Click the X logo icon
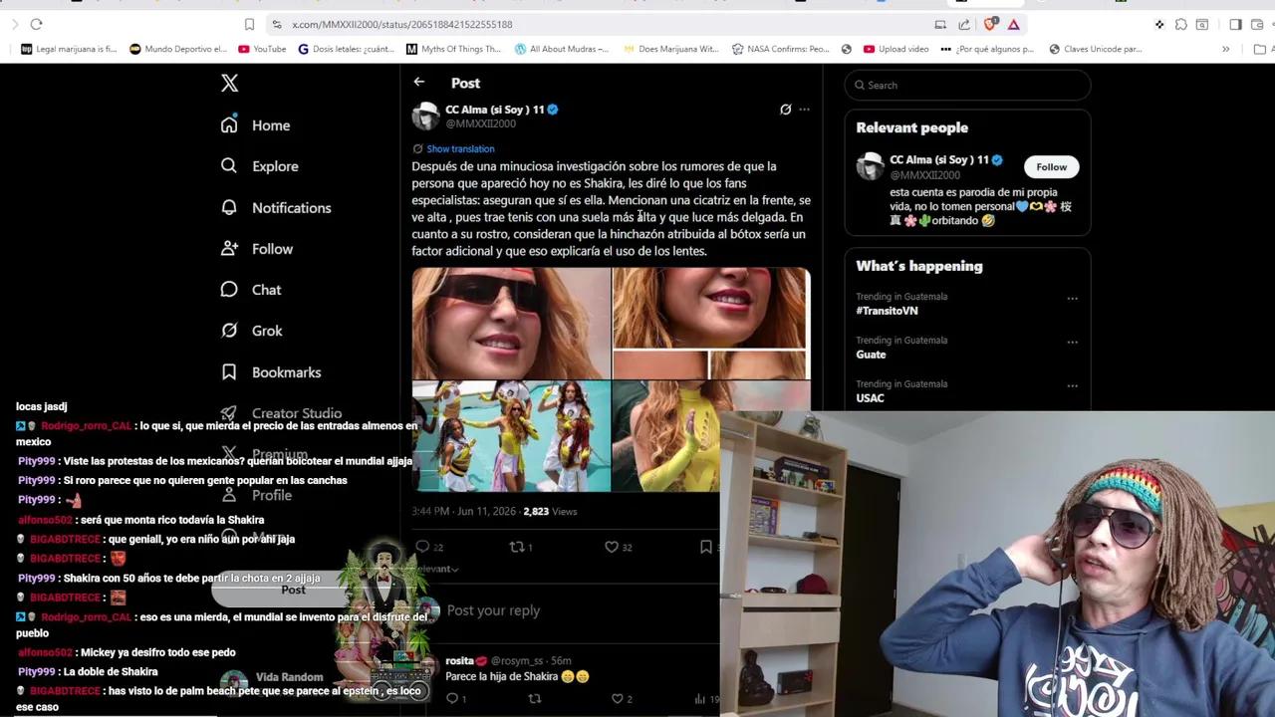 click(229, 84)
